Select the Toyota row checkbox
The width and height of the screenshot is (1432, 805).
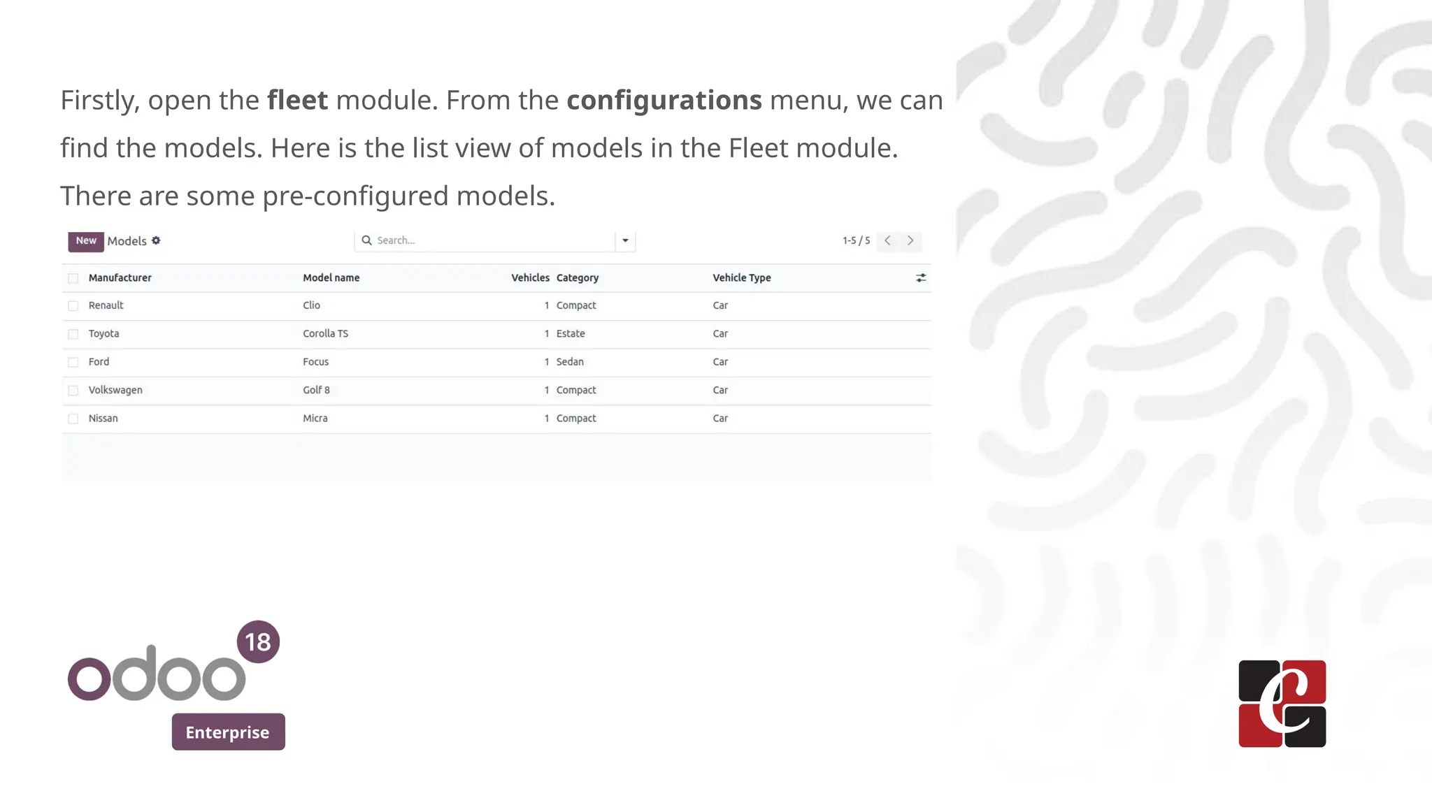click(x=73, y=334)
